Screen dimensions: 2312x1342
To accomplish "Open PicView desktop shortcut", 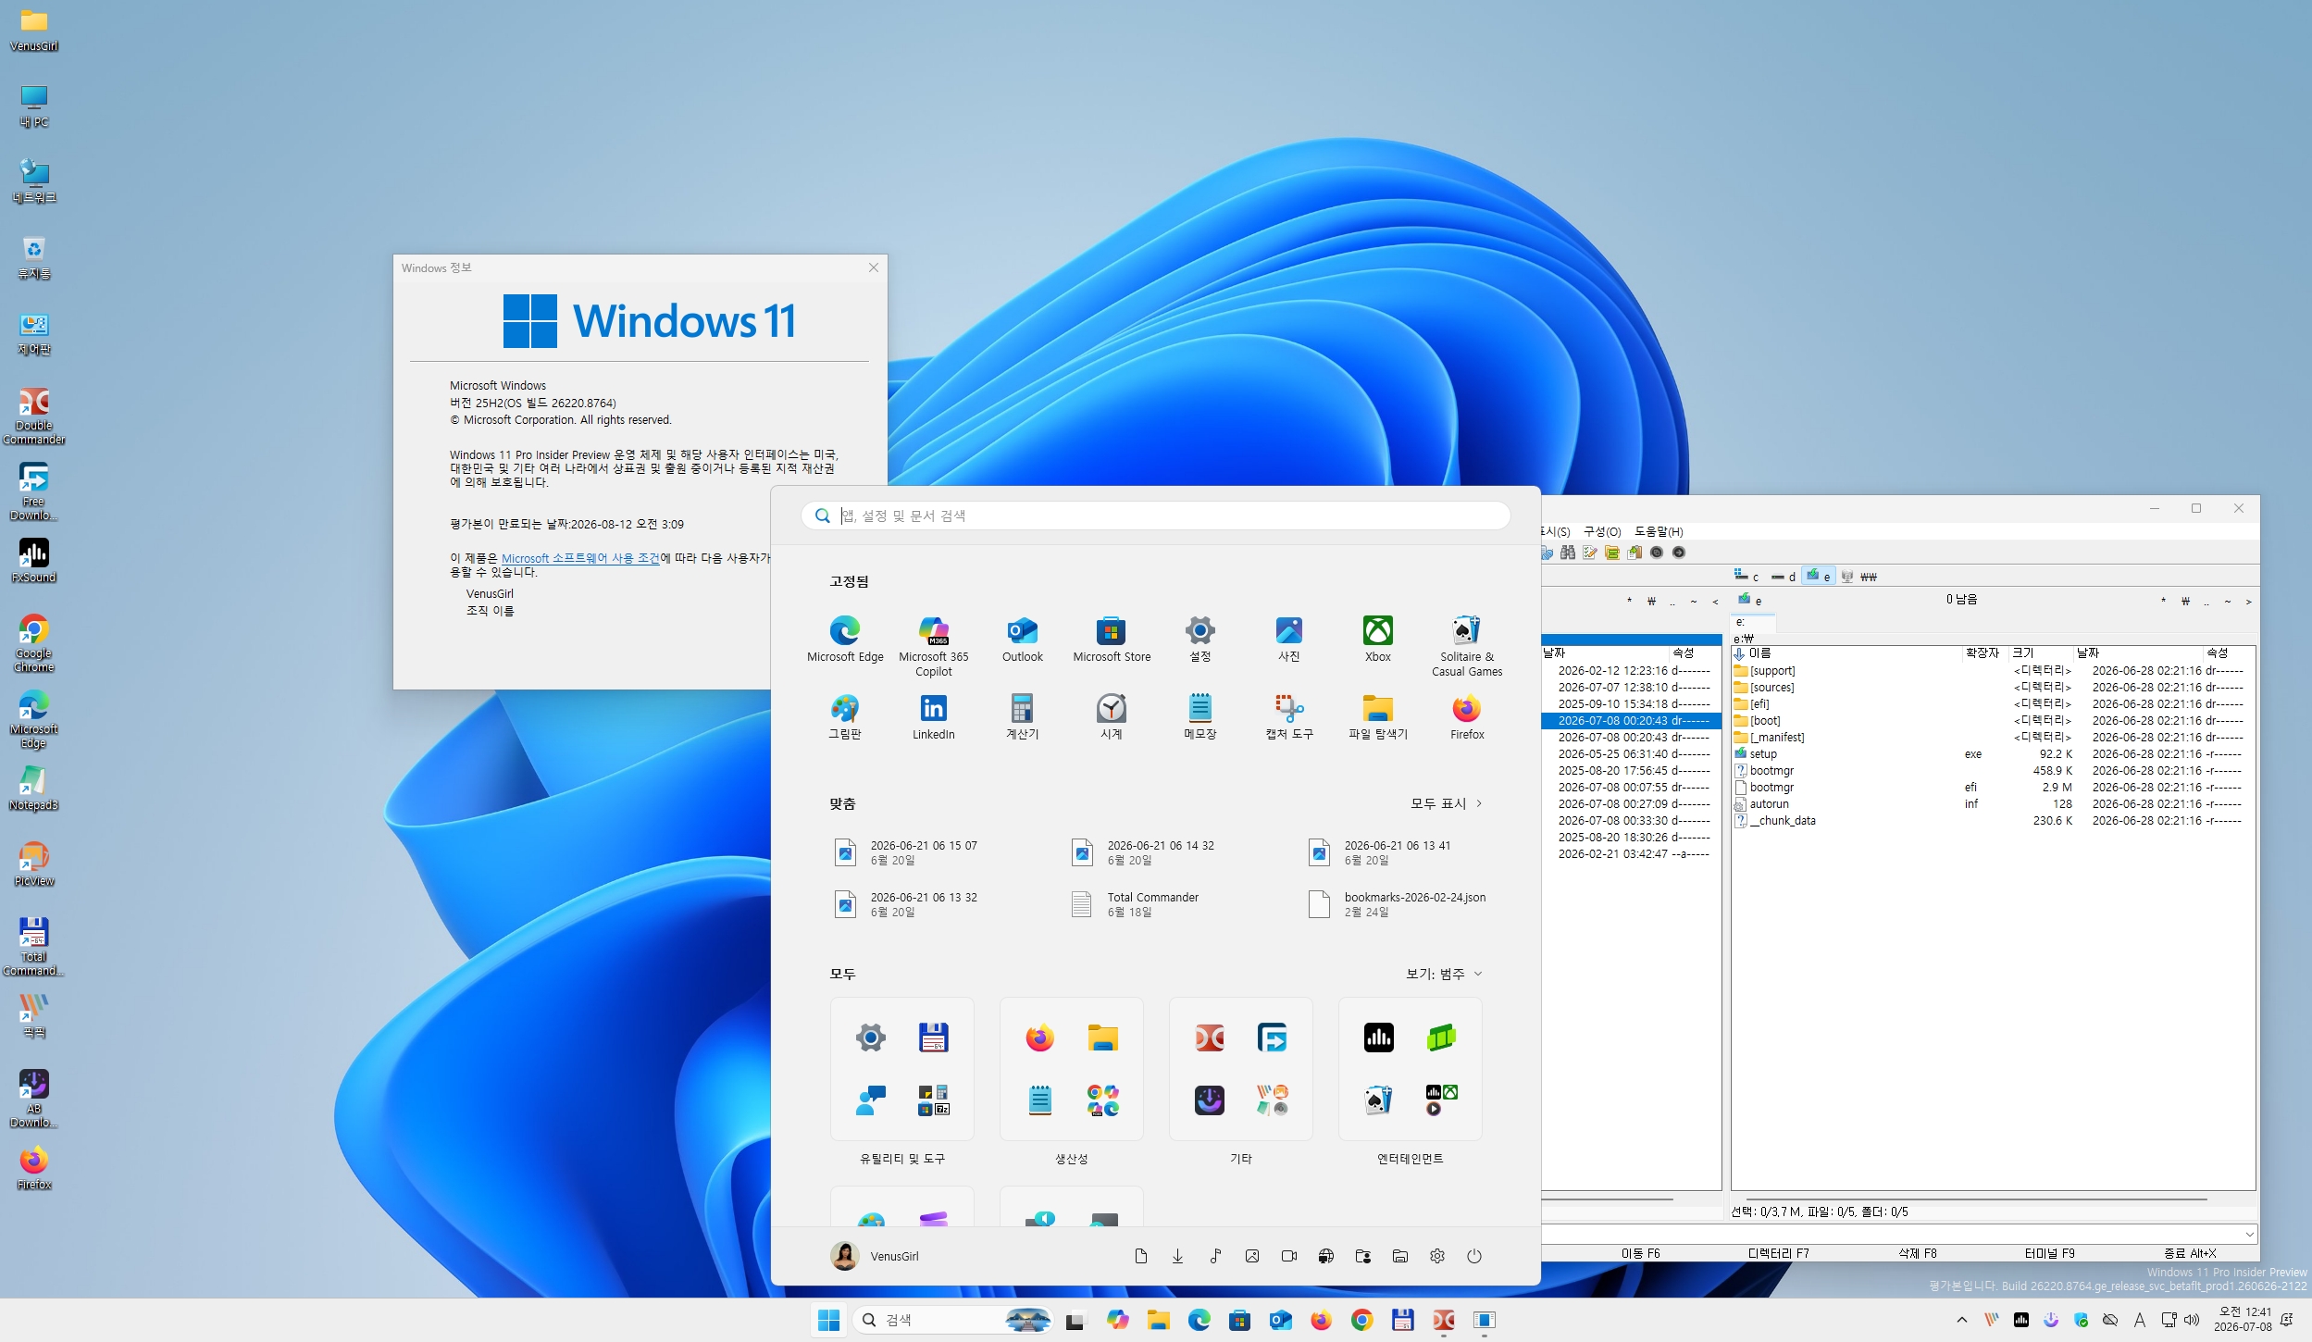I will click(x=34, y=864).
